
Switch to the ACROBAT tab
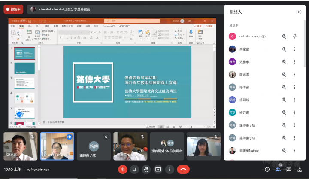tap(124, 26)
